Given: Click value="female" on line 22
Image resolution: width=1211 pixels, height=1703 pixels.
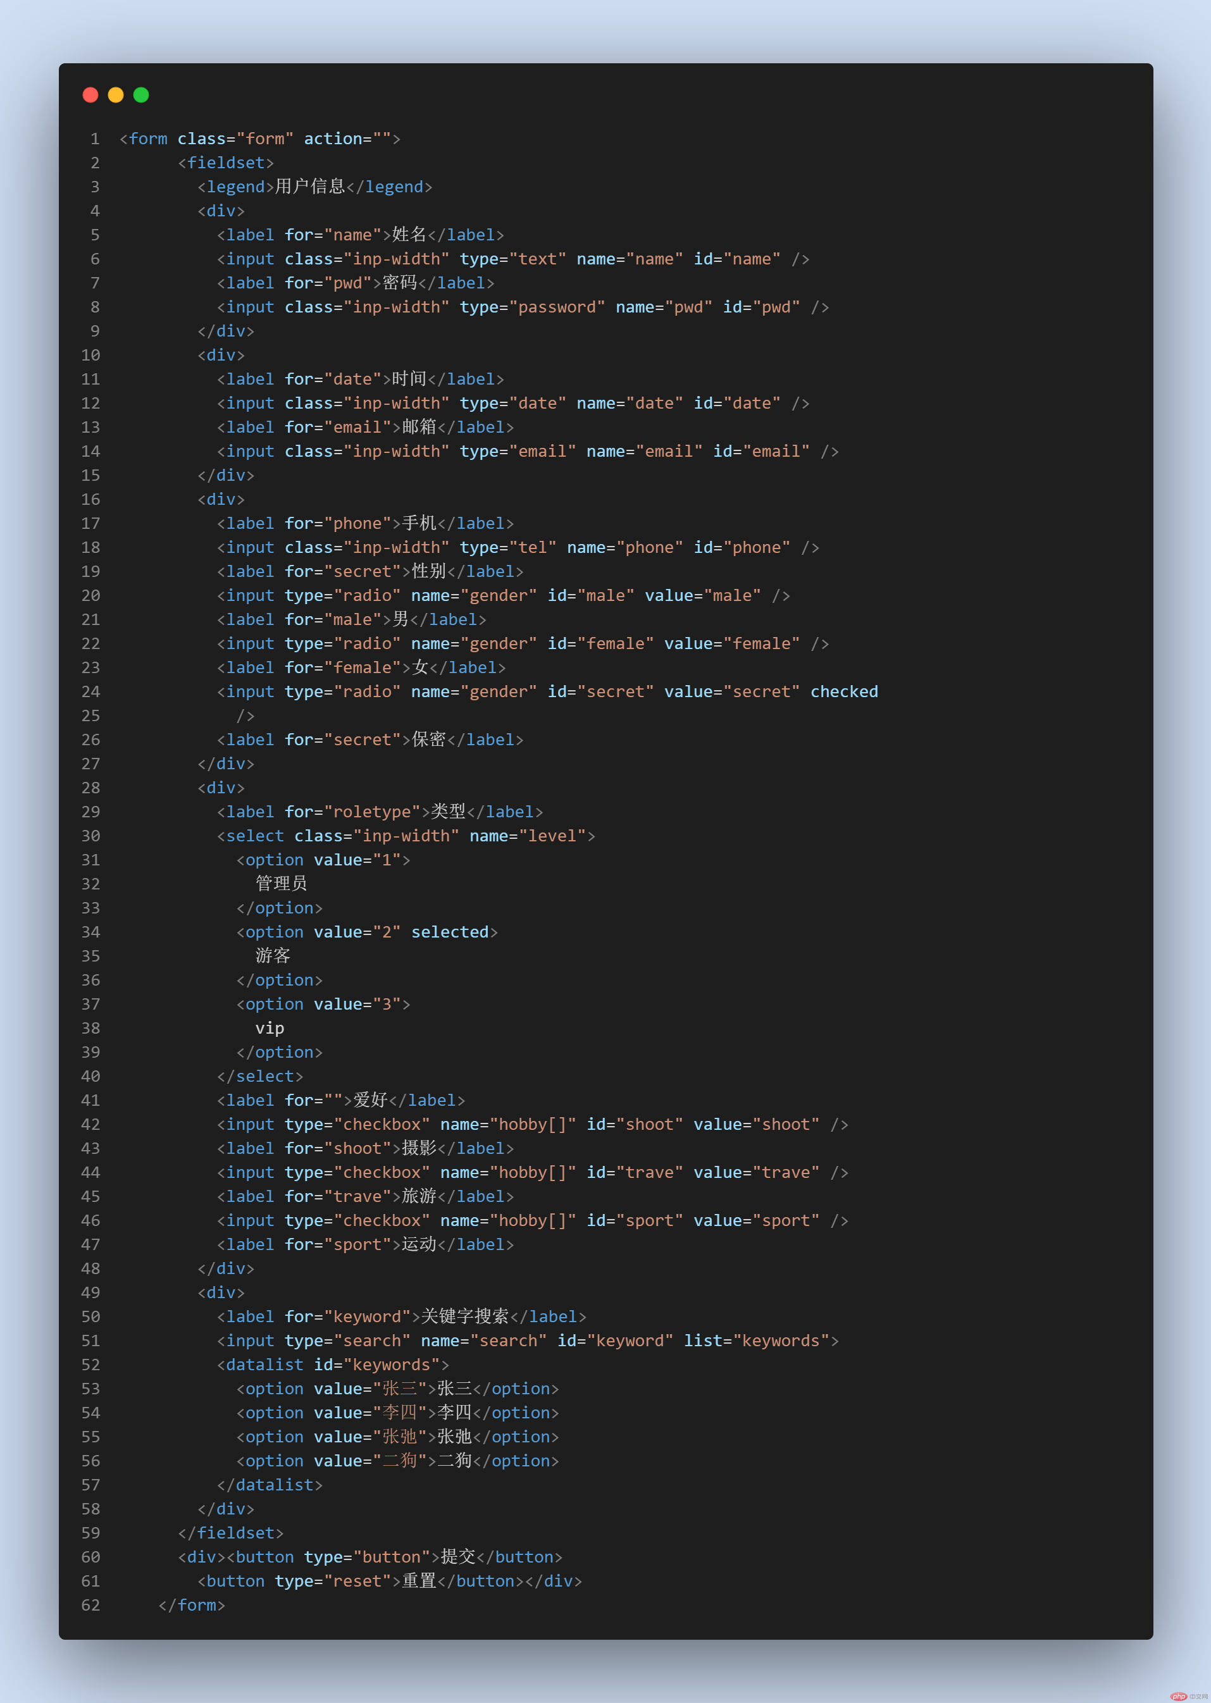Looking at the screenshot, I should coord(732,643).
